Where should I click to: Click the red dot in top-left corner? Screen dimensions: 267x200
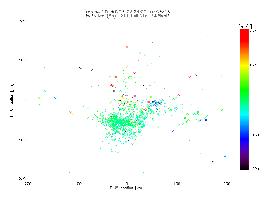tap(36, 37)
